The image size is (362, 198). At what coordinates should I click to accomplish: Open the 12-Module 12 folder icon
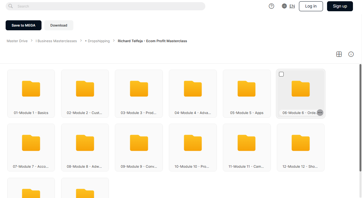301,143
